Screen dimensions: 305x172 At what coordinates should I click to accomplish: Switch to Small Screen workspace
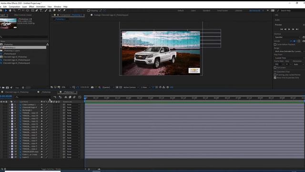223,11
